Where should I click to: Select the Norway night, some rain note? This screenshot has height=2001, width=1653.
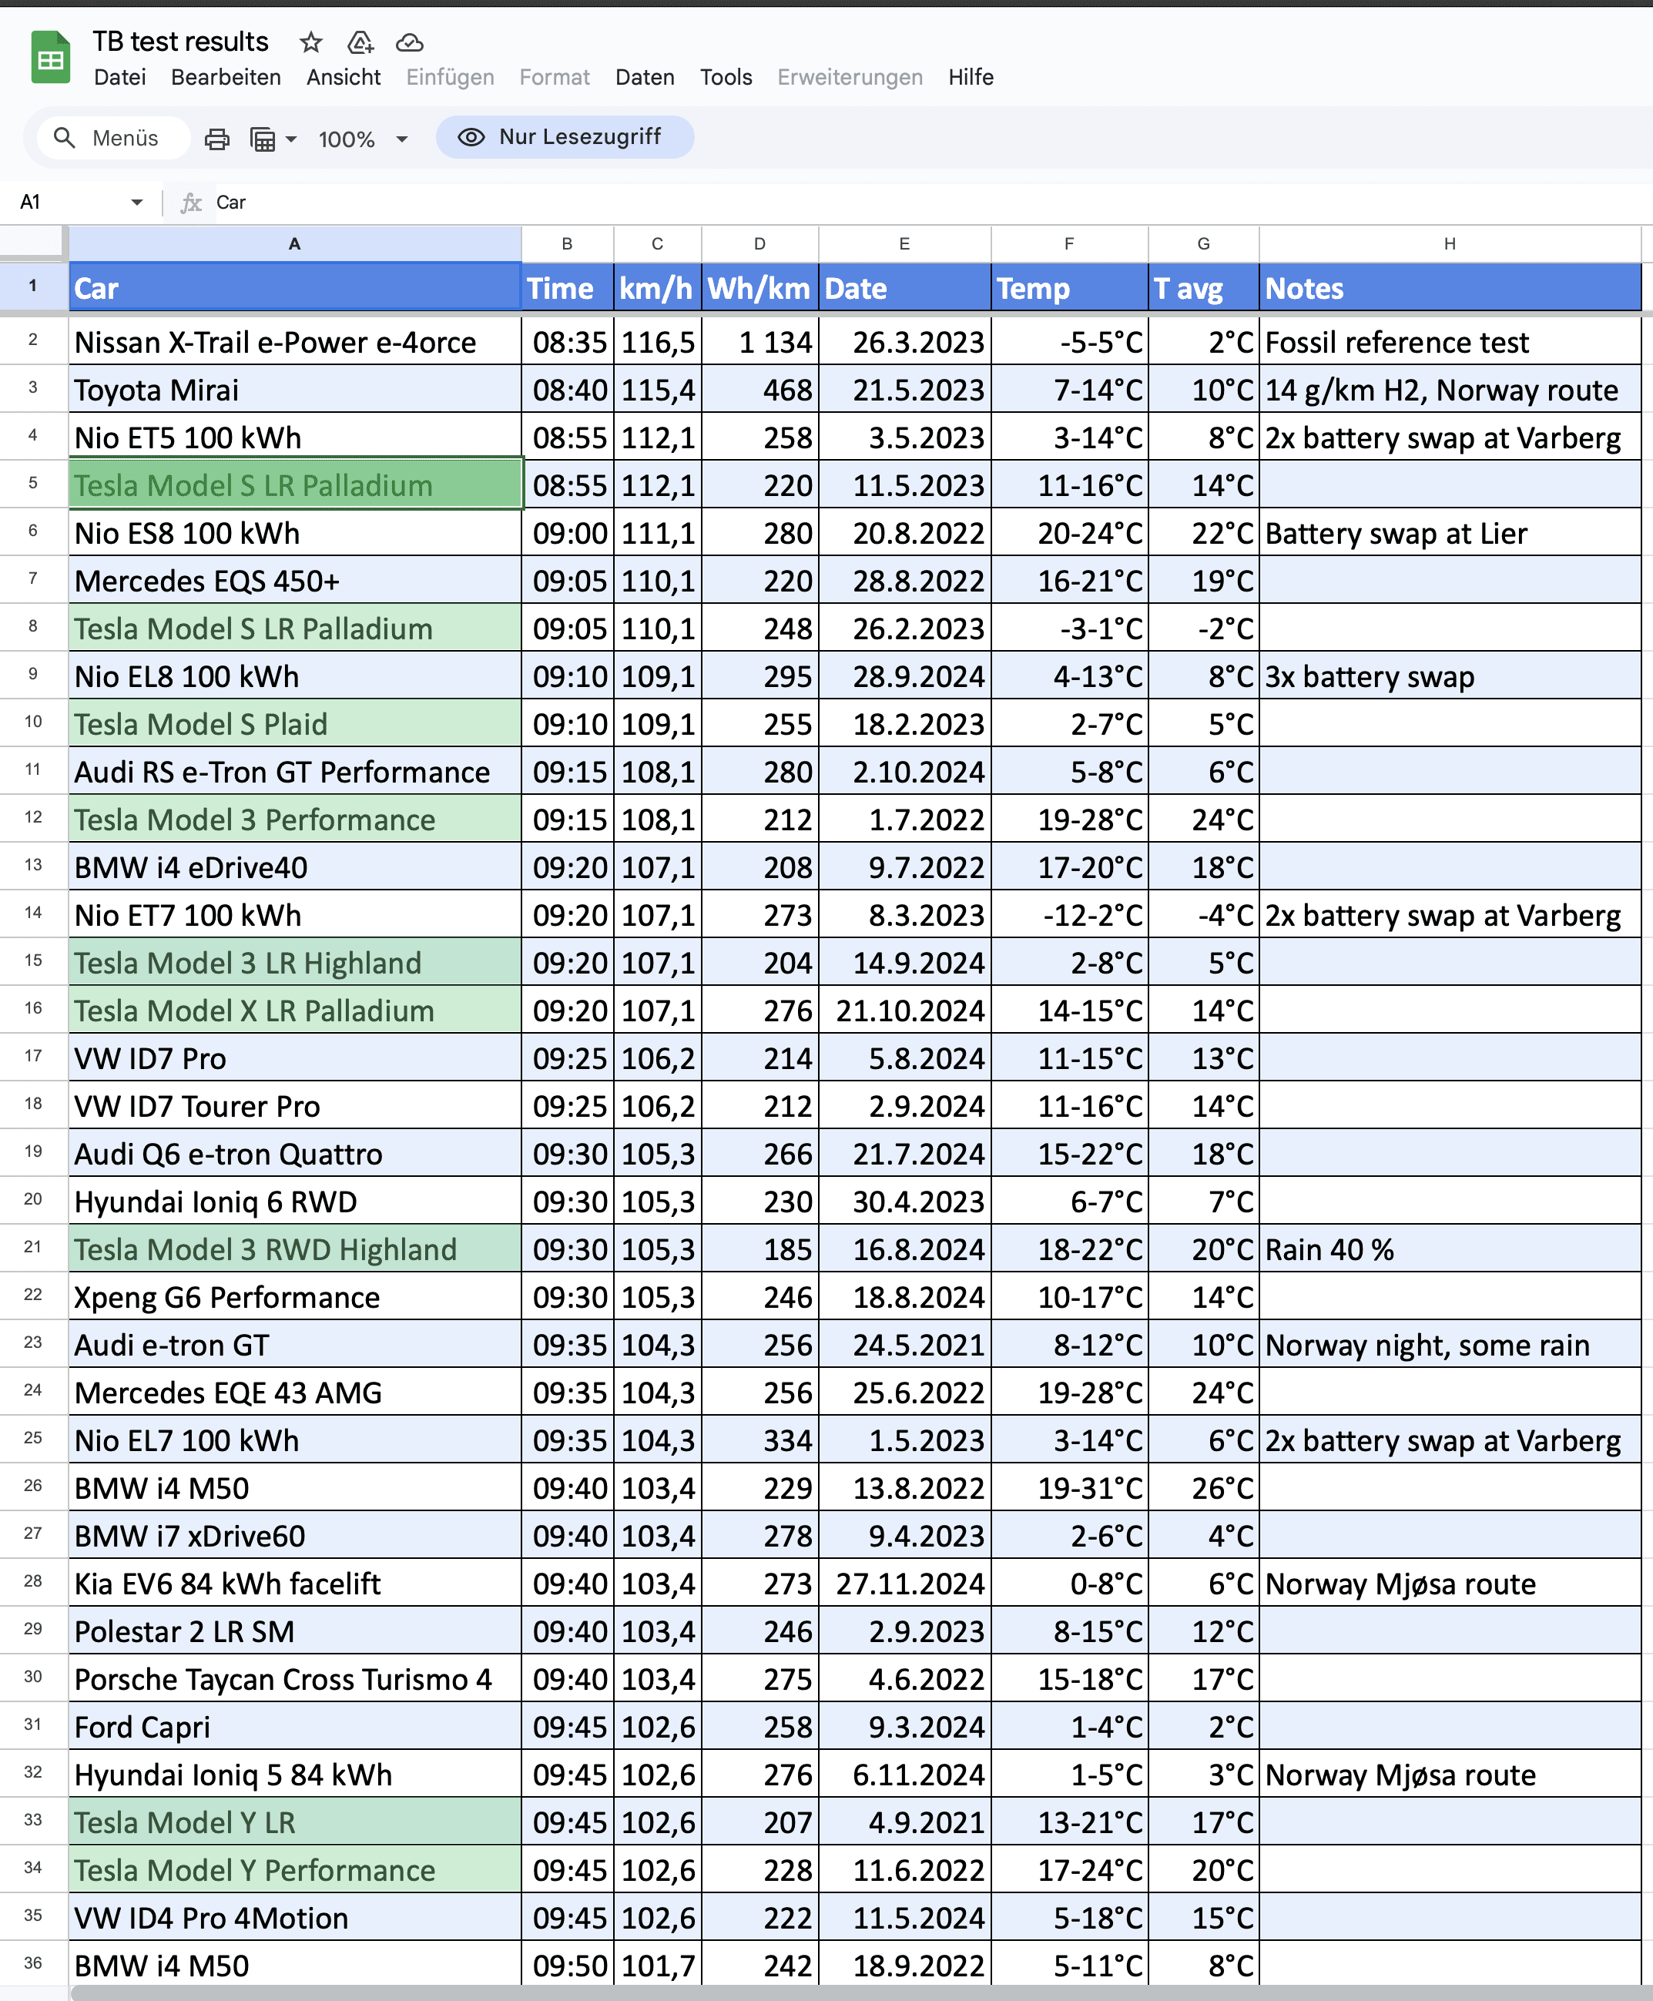[1449, 1344]
